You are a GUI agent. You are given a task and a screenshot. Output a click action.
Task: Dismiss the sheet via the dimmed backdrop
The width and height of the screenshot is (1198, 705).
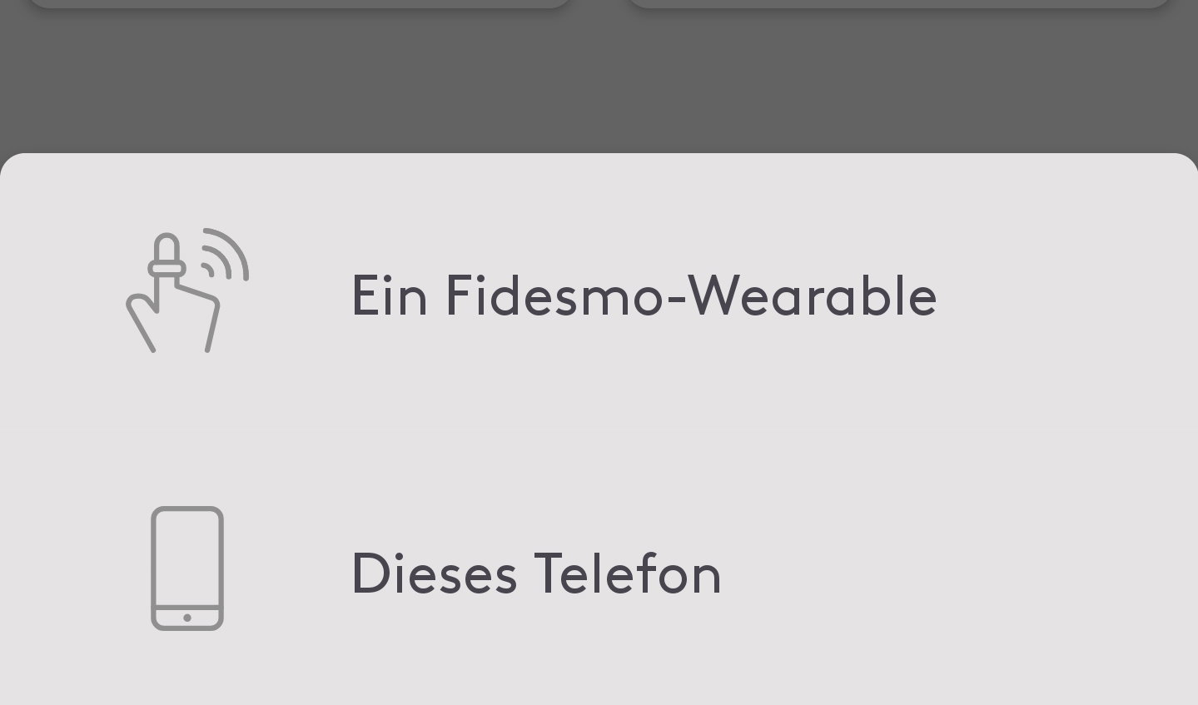599,83
